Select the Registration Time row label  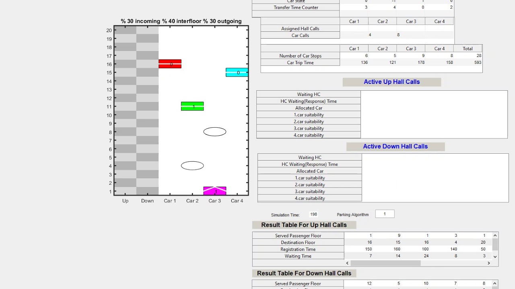coord(298,249)
